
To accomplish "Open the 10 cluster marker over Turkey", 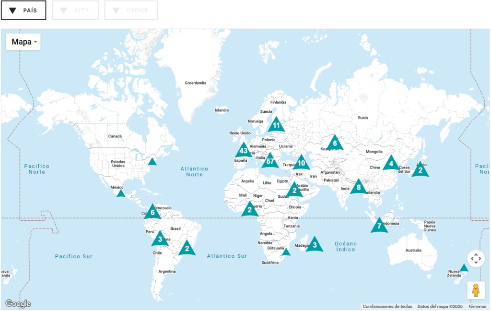I will 301,163.
